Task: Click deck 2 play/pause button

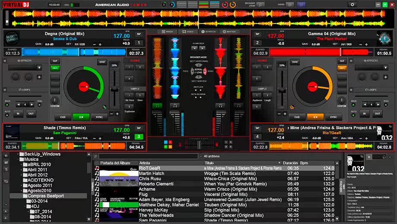Action: (x=315, y=117)
